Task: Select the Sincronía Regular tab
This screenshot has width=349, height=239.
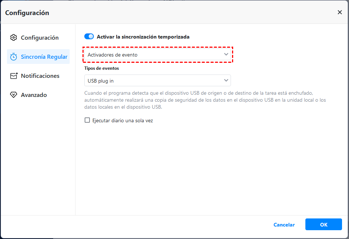Action: point(44,57)
